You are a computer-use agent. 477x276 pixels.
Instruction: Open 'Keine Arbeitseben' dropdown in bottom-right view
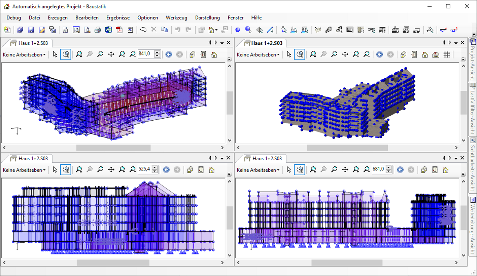(258, 170)
